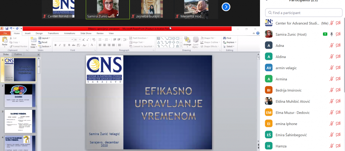Toggle Bold formatting

[x=55, y=45]
